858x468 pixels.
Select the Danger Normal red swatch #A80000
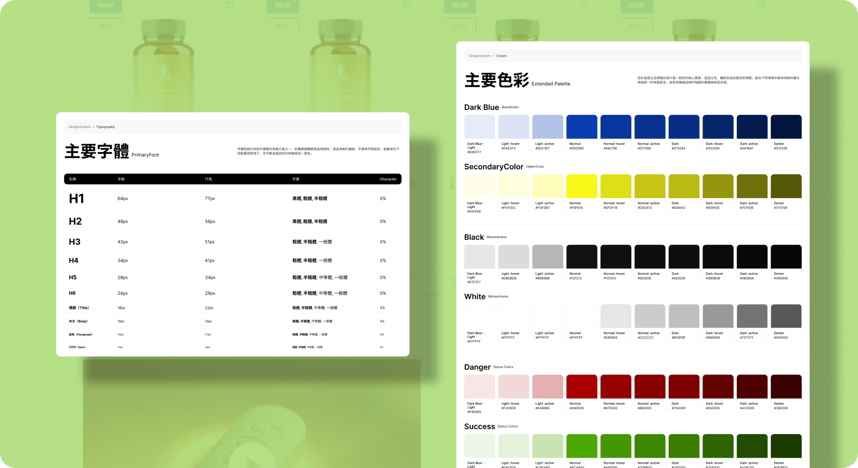[x=581, y=386]
